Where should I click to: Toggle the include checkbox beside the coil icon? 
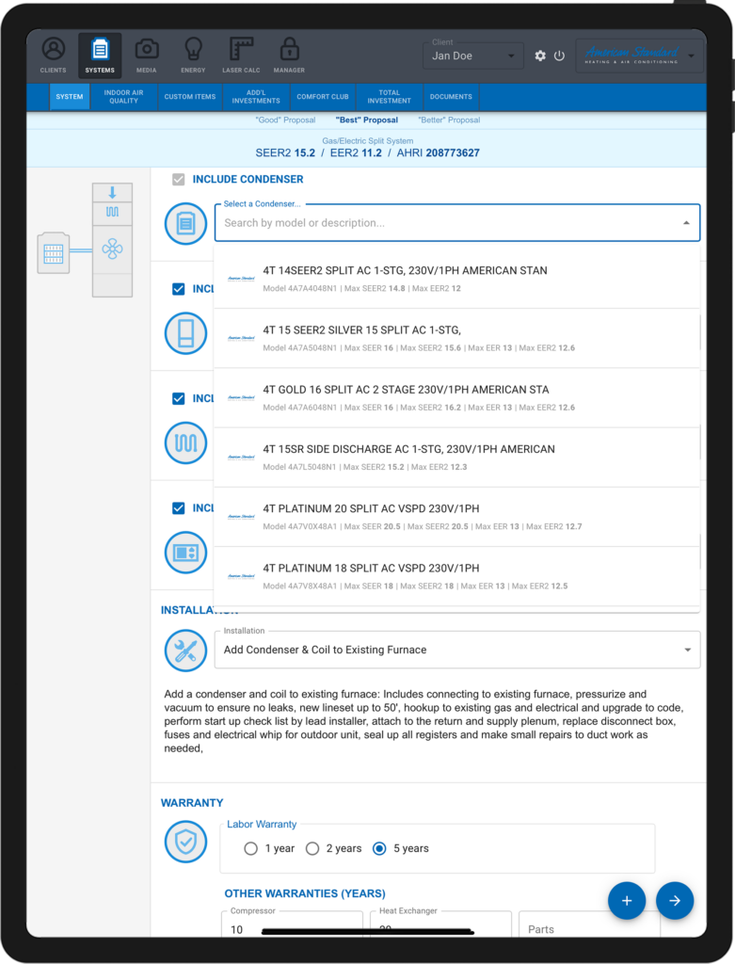(x=178, y=398)
